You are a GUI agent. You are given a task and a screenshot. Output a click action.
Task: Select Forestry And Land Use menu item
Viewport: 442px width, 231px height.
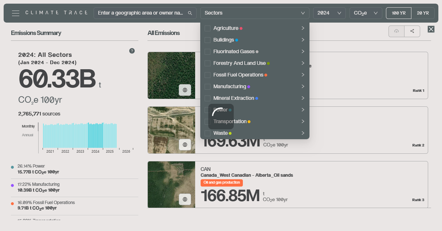click(x=239, y=63)
